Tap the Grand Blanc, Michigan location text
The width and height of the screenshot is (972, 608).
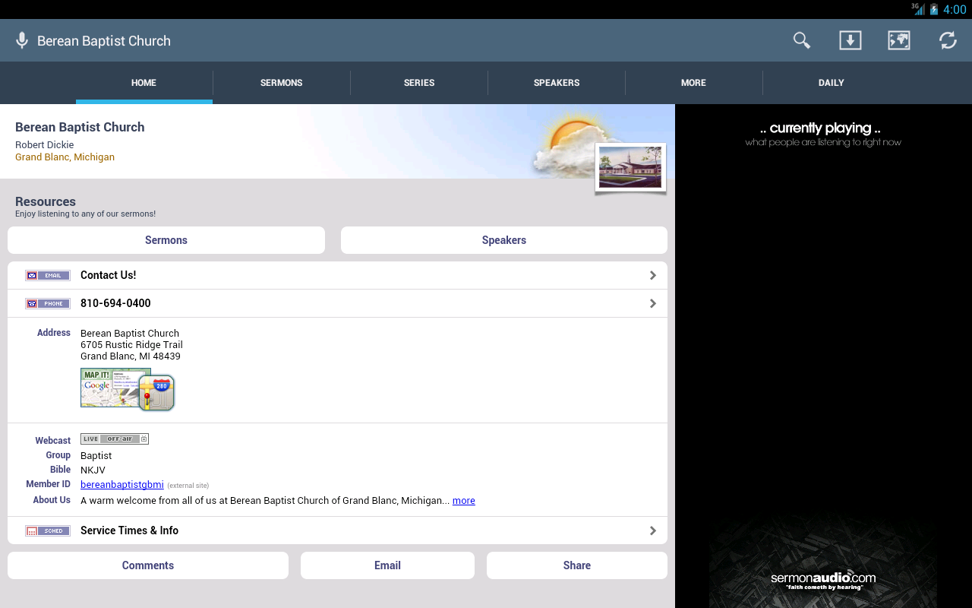pos(65,157)
